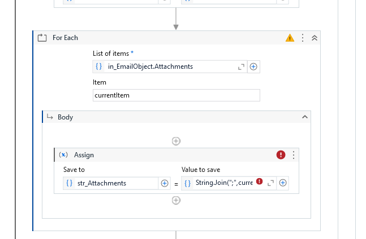Click the currentItem Item field
The image size is (366, 239).
176,95
